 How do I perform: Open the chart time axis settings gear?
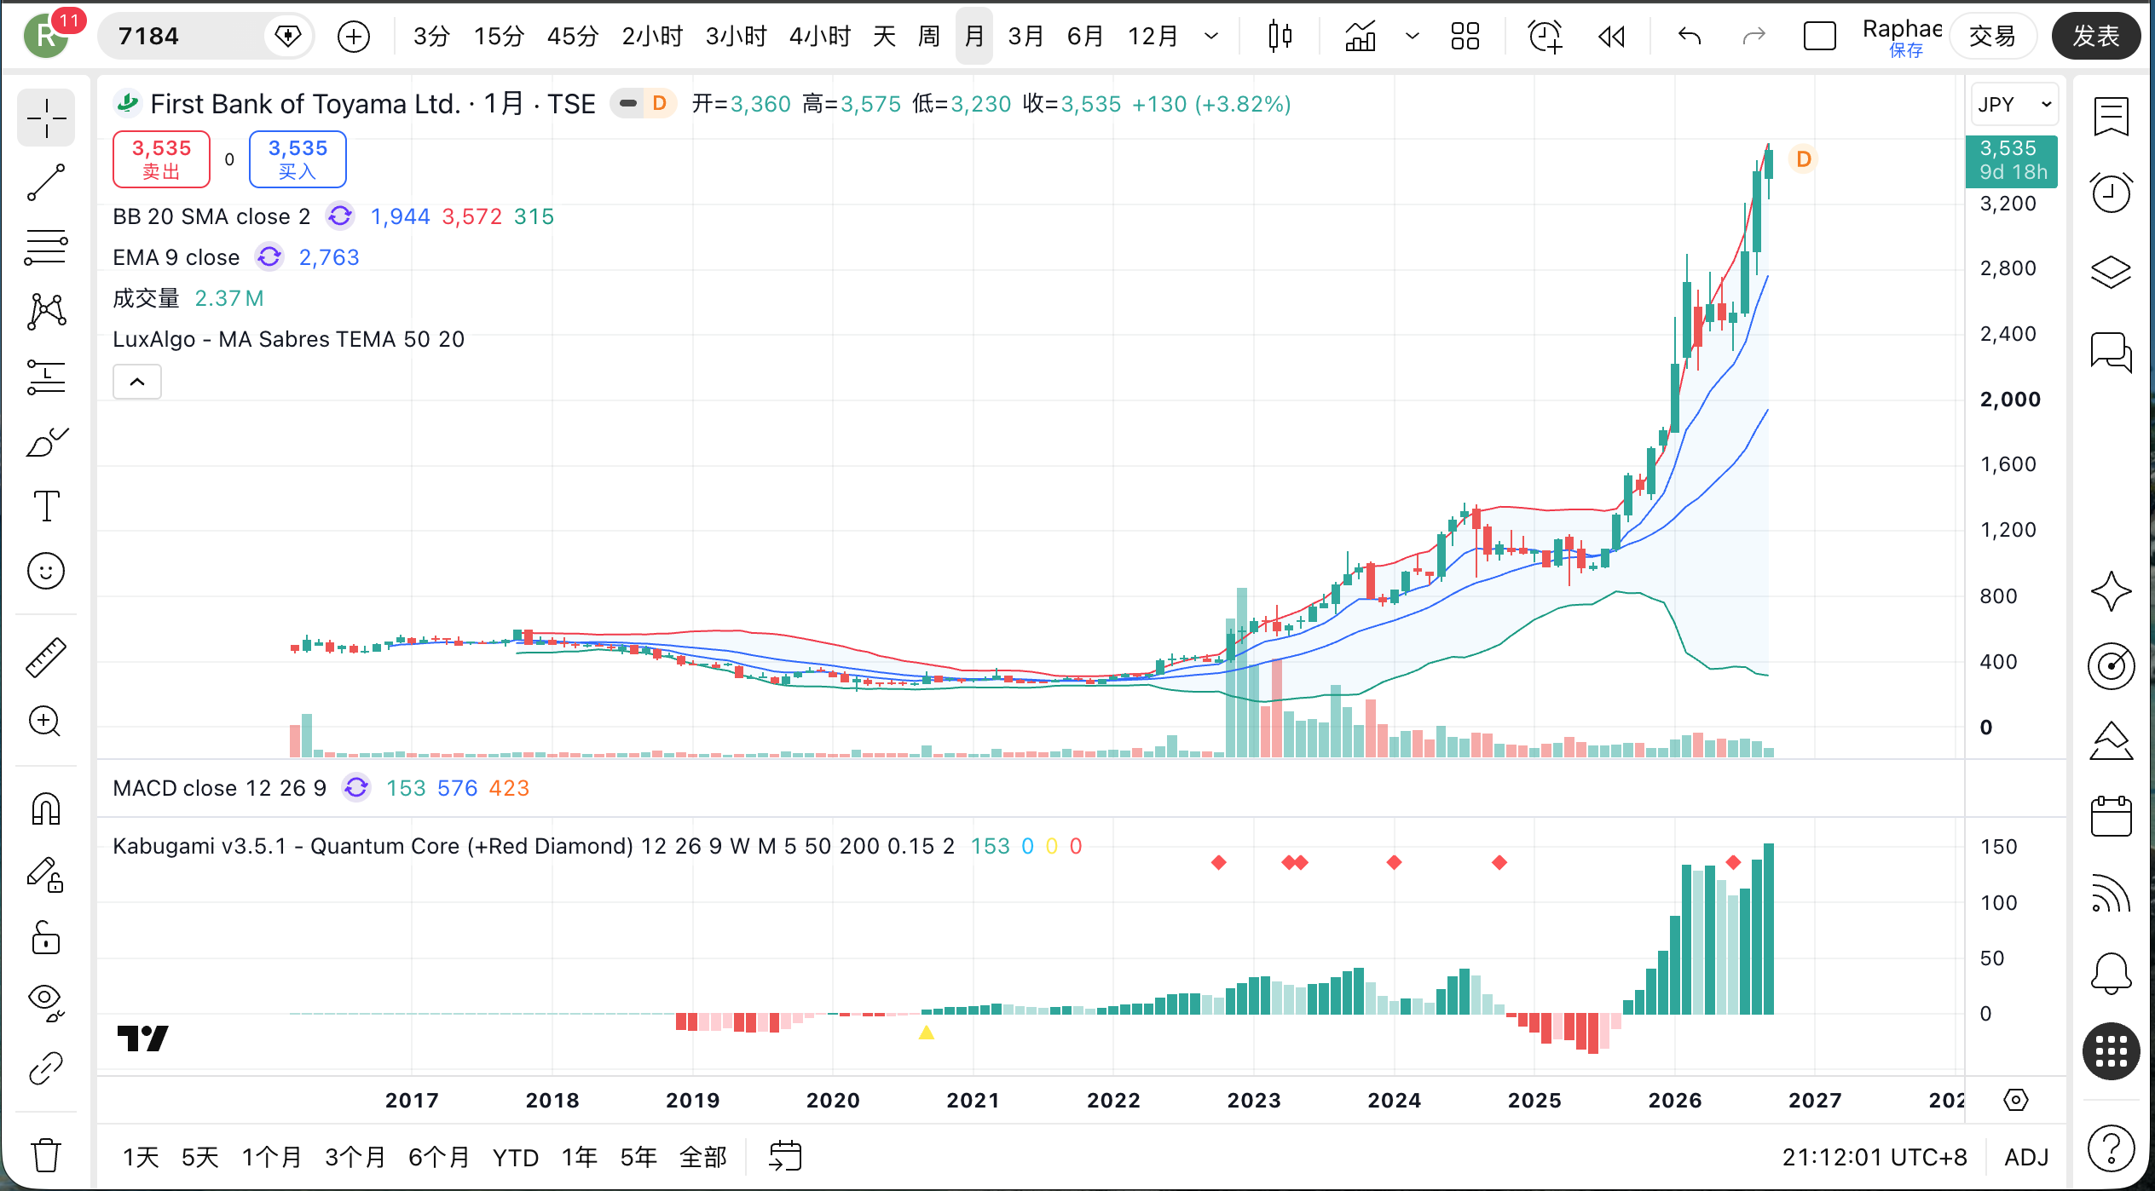tap(2015, 1100)
